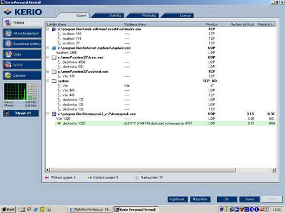This screenshot has width=285, height=213.
Task: Open Síťová bezpečnost network security section
Action: 22,34
